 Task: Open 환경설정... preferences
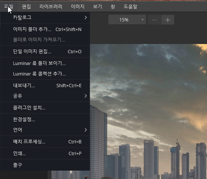pos(45,119)
